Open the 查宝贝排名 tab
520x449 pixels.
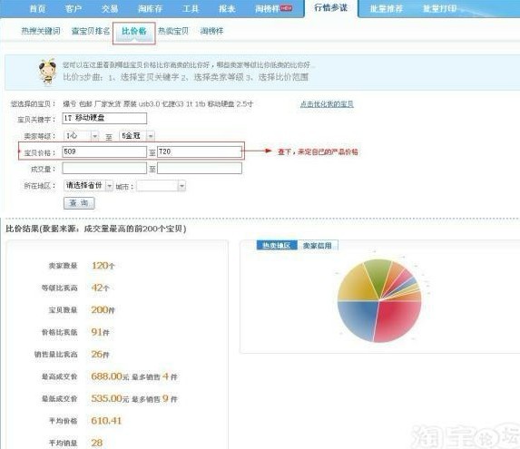coord(91,31)
